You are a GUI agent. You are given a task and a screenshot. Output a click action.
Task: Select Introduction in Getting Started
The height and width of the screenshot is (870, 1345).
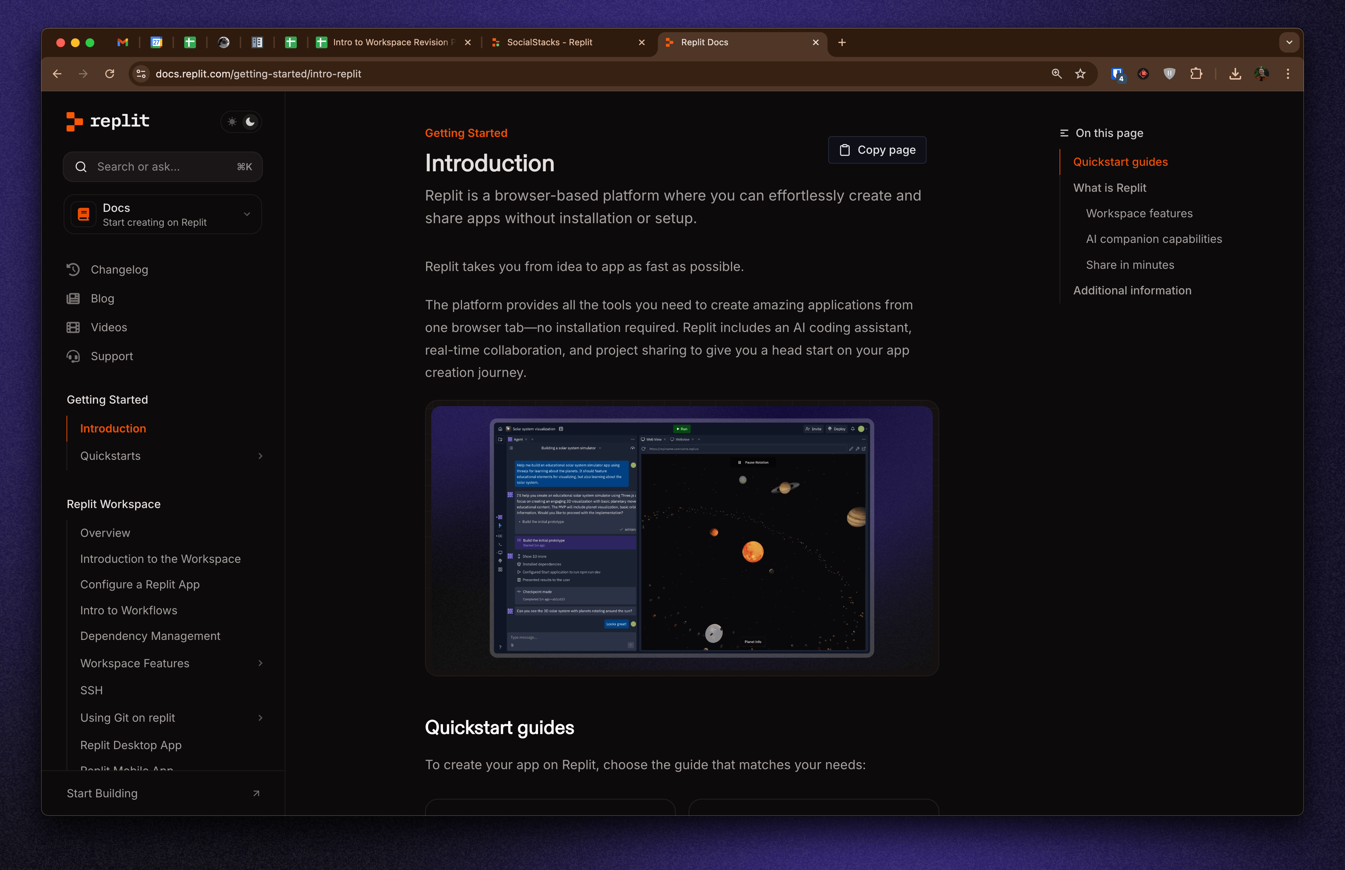[113, 428]
